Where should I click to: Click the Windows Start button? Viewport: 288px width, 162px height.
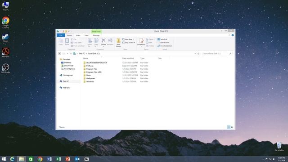click(x=4, y=159)
